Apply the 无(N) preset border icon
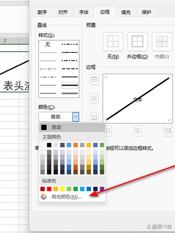175x233 pixels. (x=113, y=41)
